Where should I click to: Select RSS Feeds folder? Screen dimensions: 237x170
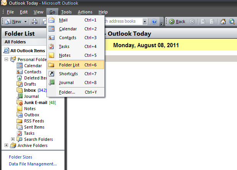tap(34, 121)
